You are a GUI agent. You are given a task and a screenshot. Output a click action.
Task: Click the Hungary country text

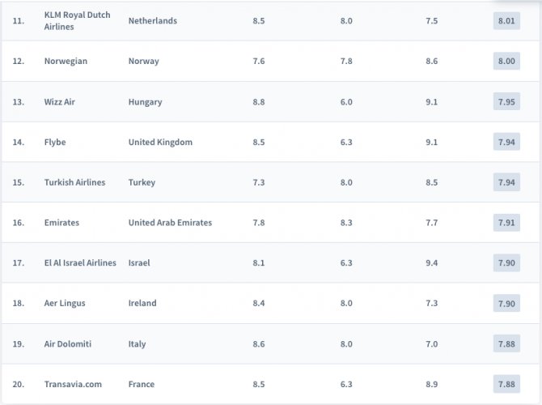(145, 102)
